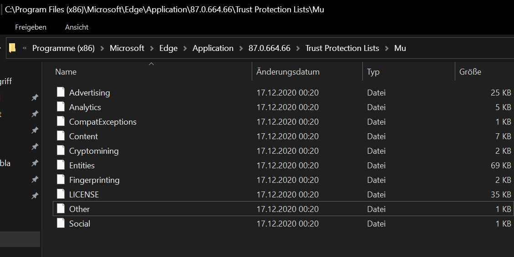Click the LICENSE file icon

61,194
